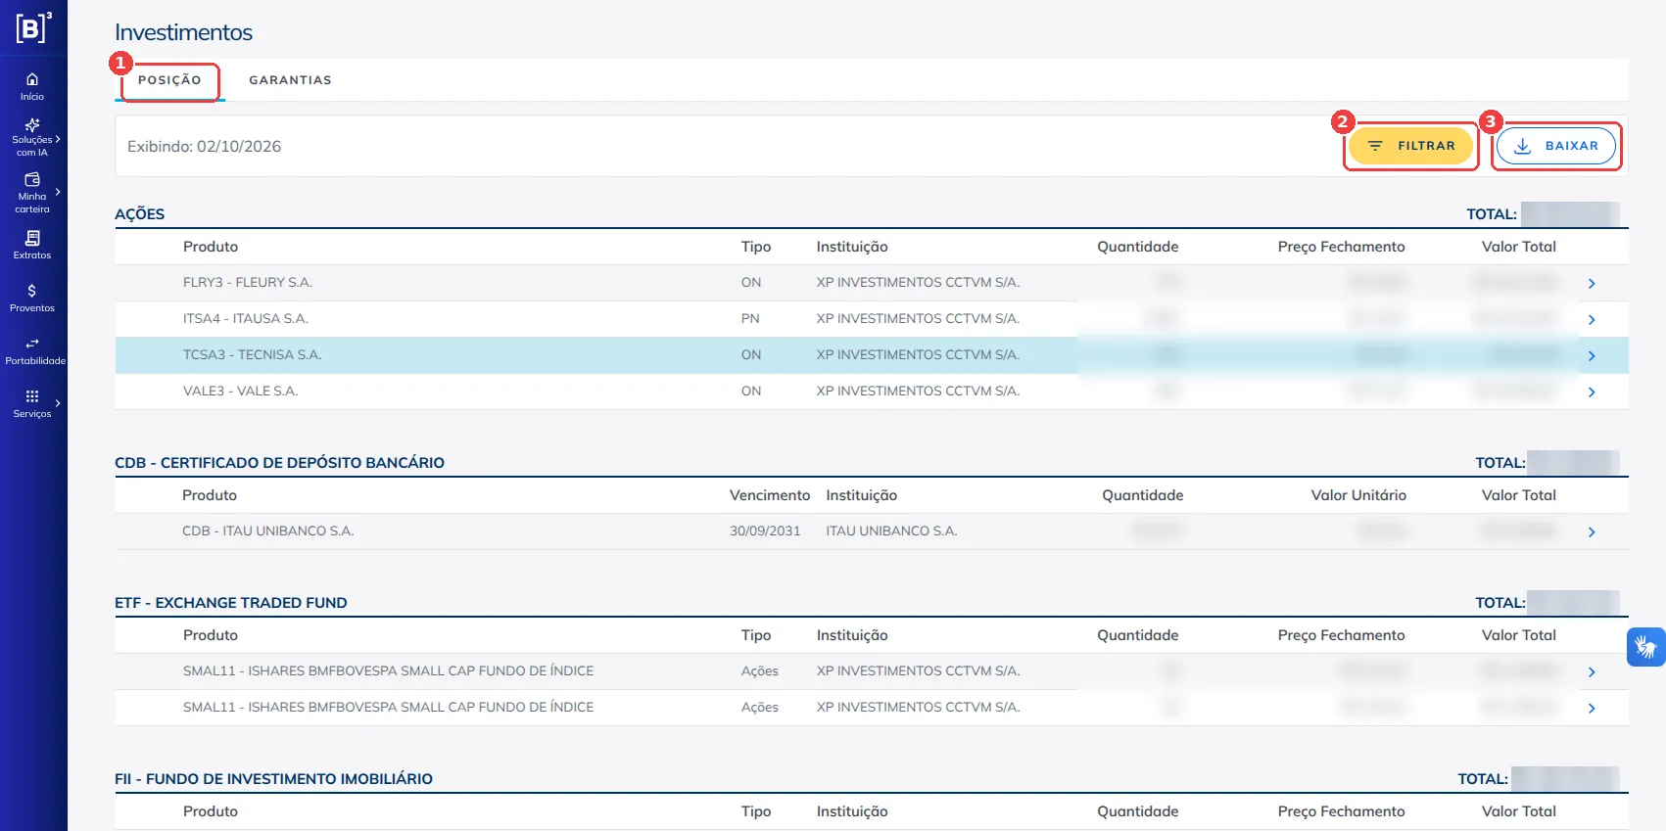The width and height of the screenshot is (1666, 831).
Task: Open the sign language accessibility widget
Action: pyautogui.click(x=1645, y=647)
